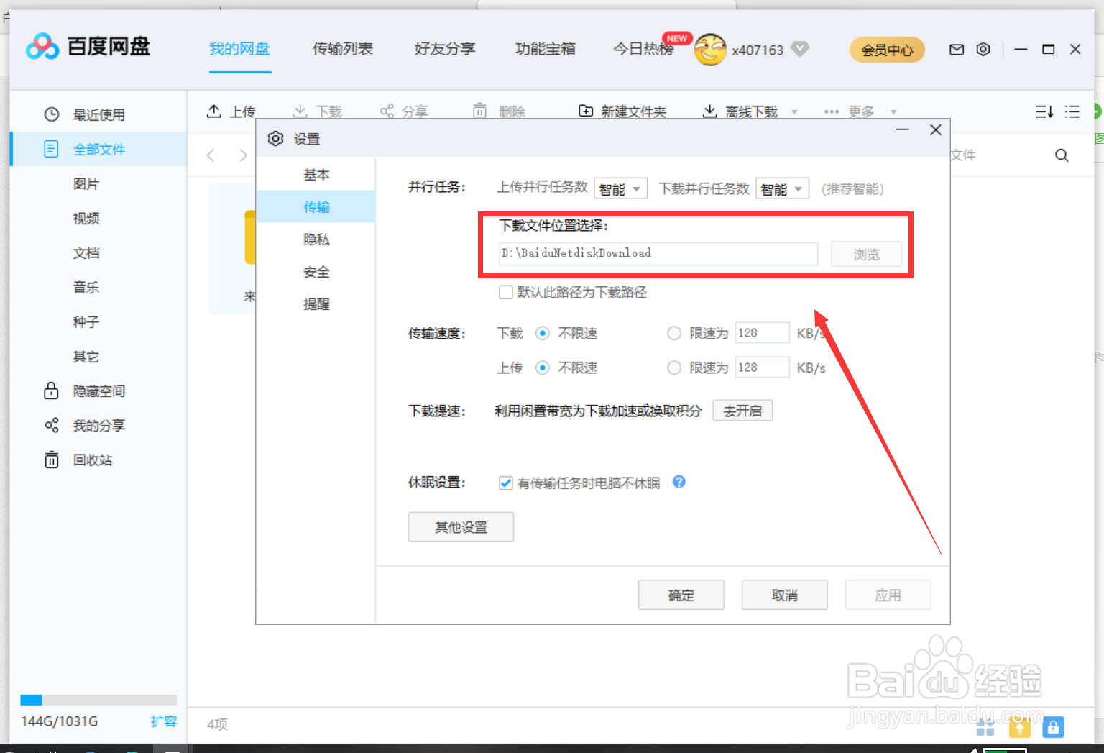Select 图片 in the sidebar
1104x753 pixels.
(x=86, y=183)
